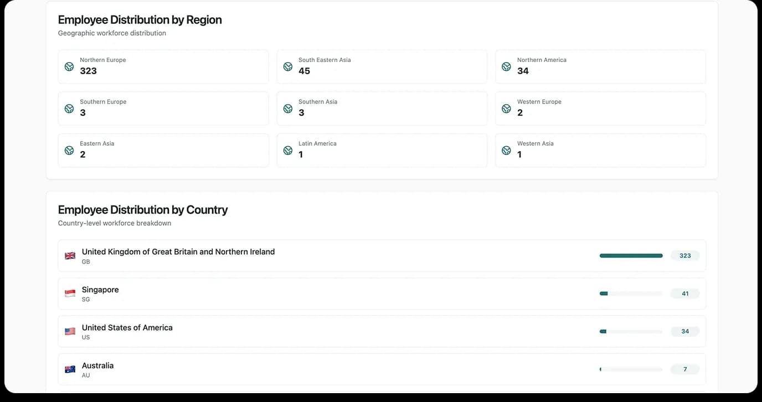762x402 pixels.
Task: Select the Eastern Asia region card
Action: (163, 150)
